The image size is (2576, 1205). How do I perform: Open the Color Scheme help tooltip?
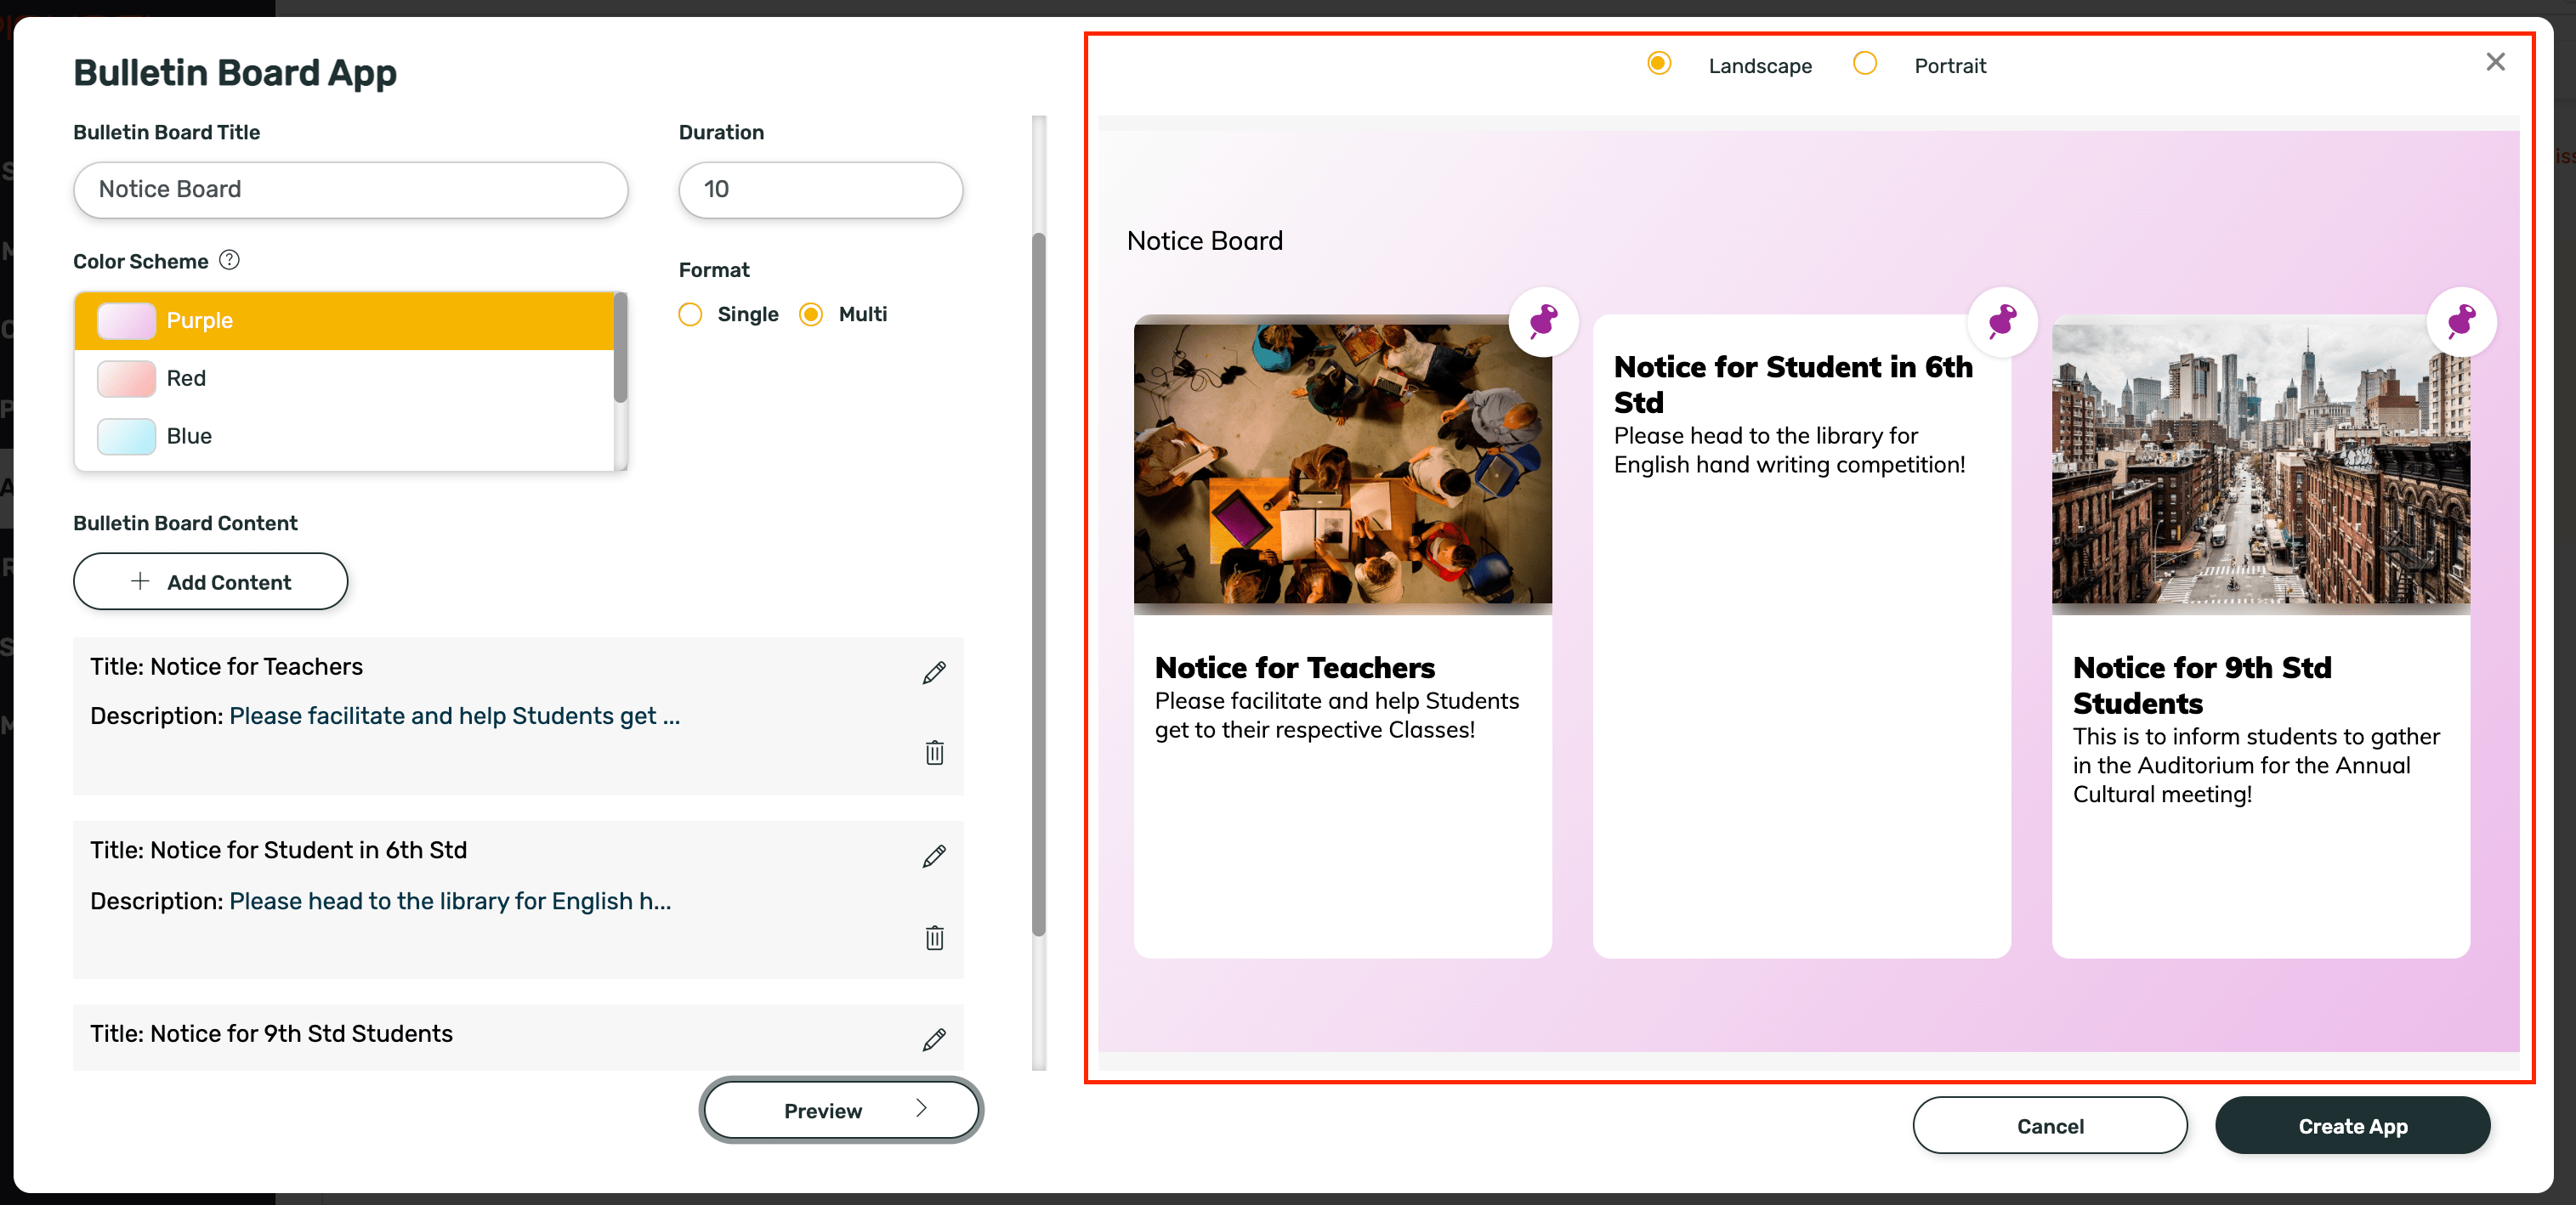click(x=229, y=260)
